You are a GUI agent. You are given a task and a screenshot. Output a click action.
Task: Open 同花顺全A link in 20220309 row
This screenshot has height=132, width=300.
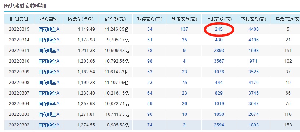(x=49, y=72)
